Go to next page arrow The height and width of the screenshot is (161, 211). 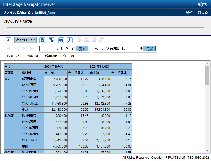[x=24, y=49]
